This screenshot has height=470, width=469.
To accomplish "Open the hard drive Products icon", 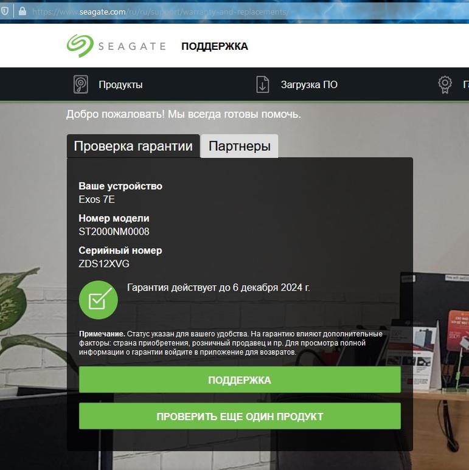I will pos(81,85).
